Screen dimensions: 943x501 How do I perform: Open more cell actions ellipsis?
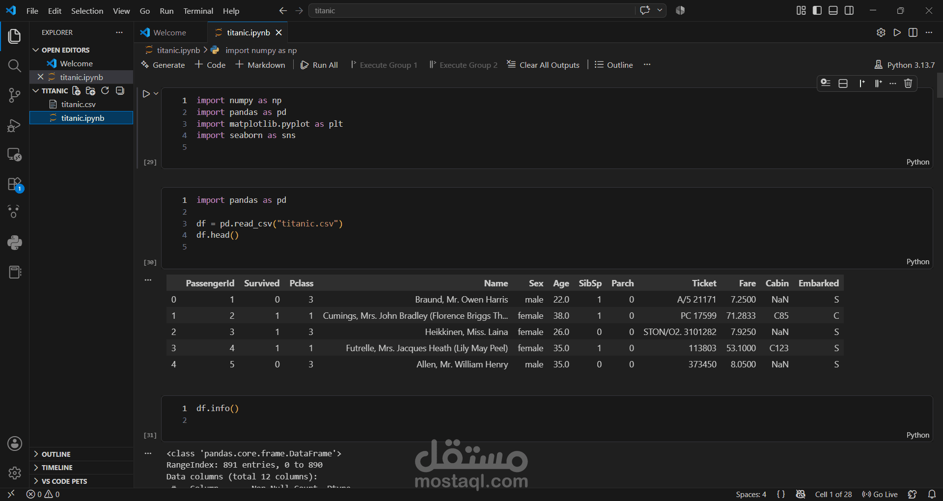click(893, 83)
